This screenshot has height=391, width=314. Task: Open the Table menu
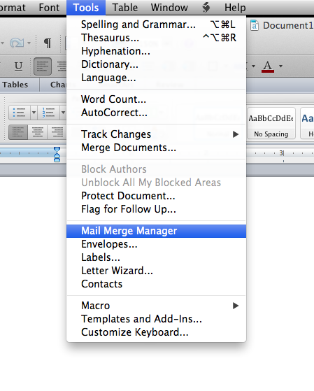pyautogui.click(x=125, y=8)
